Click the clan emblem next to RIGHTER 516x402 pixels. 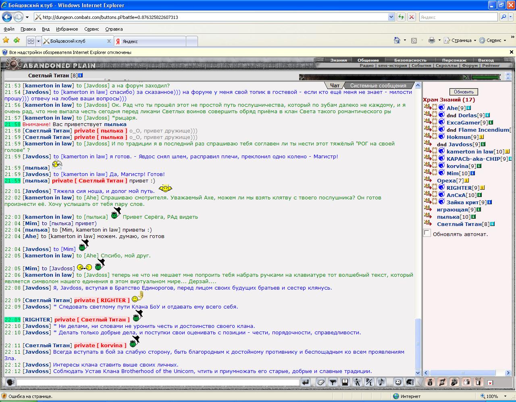(x=441, y=188)
